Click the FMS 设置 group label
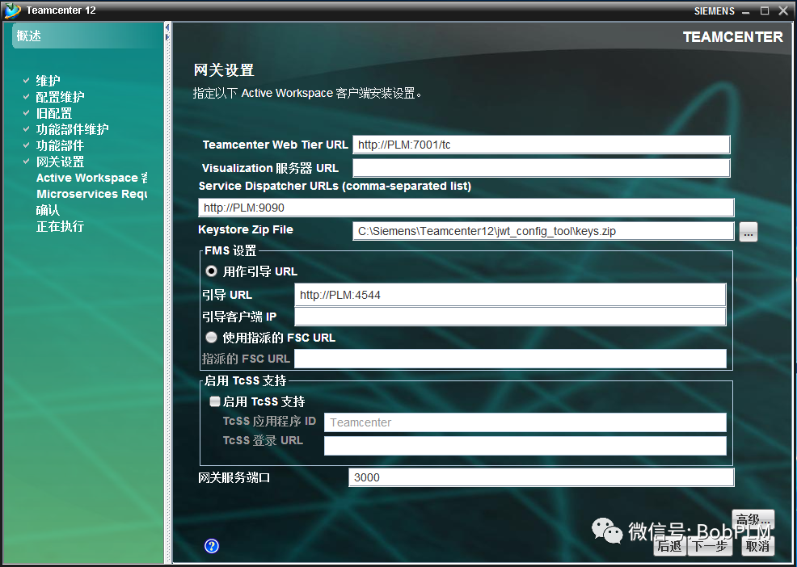Image resolution: width=797 pixels, height=567 pixels. 230,250
